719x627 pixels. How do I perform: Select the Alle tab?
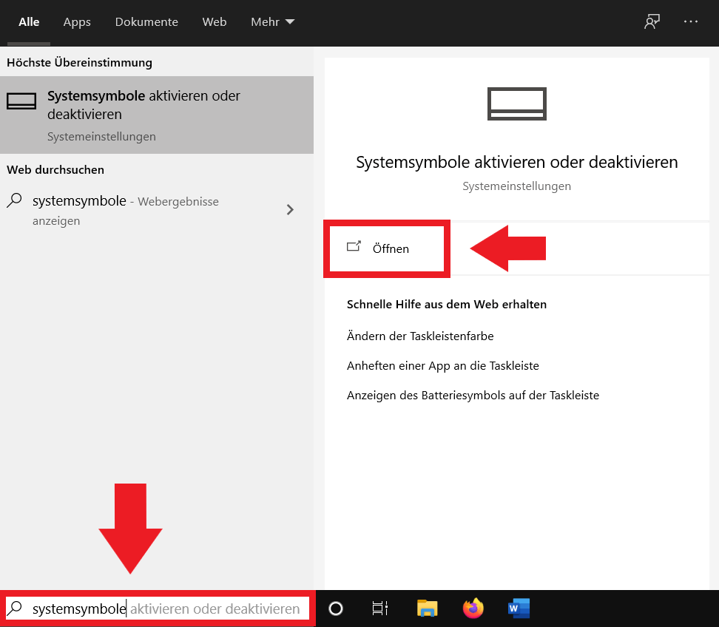point(29,22)
